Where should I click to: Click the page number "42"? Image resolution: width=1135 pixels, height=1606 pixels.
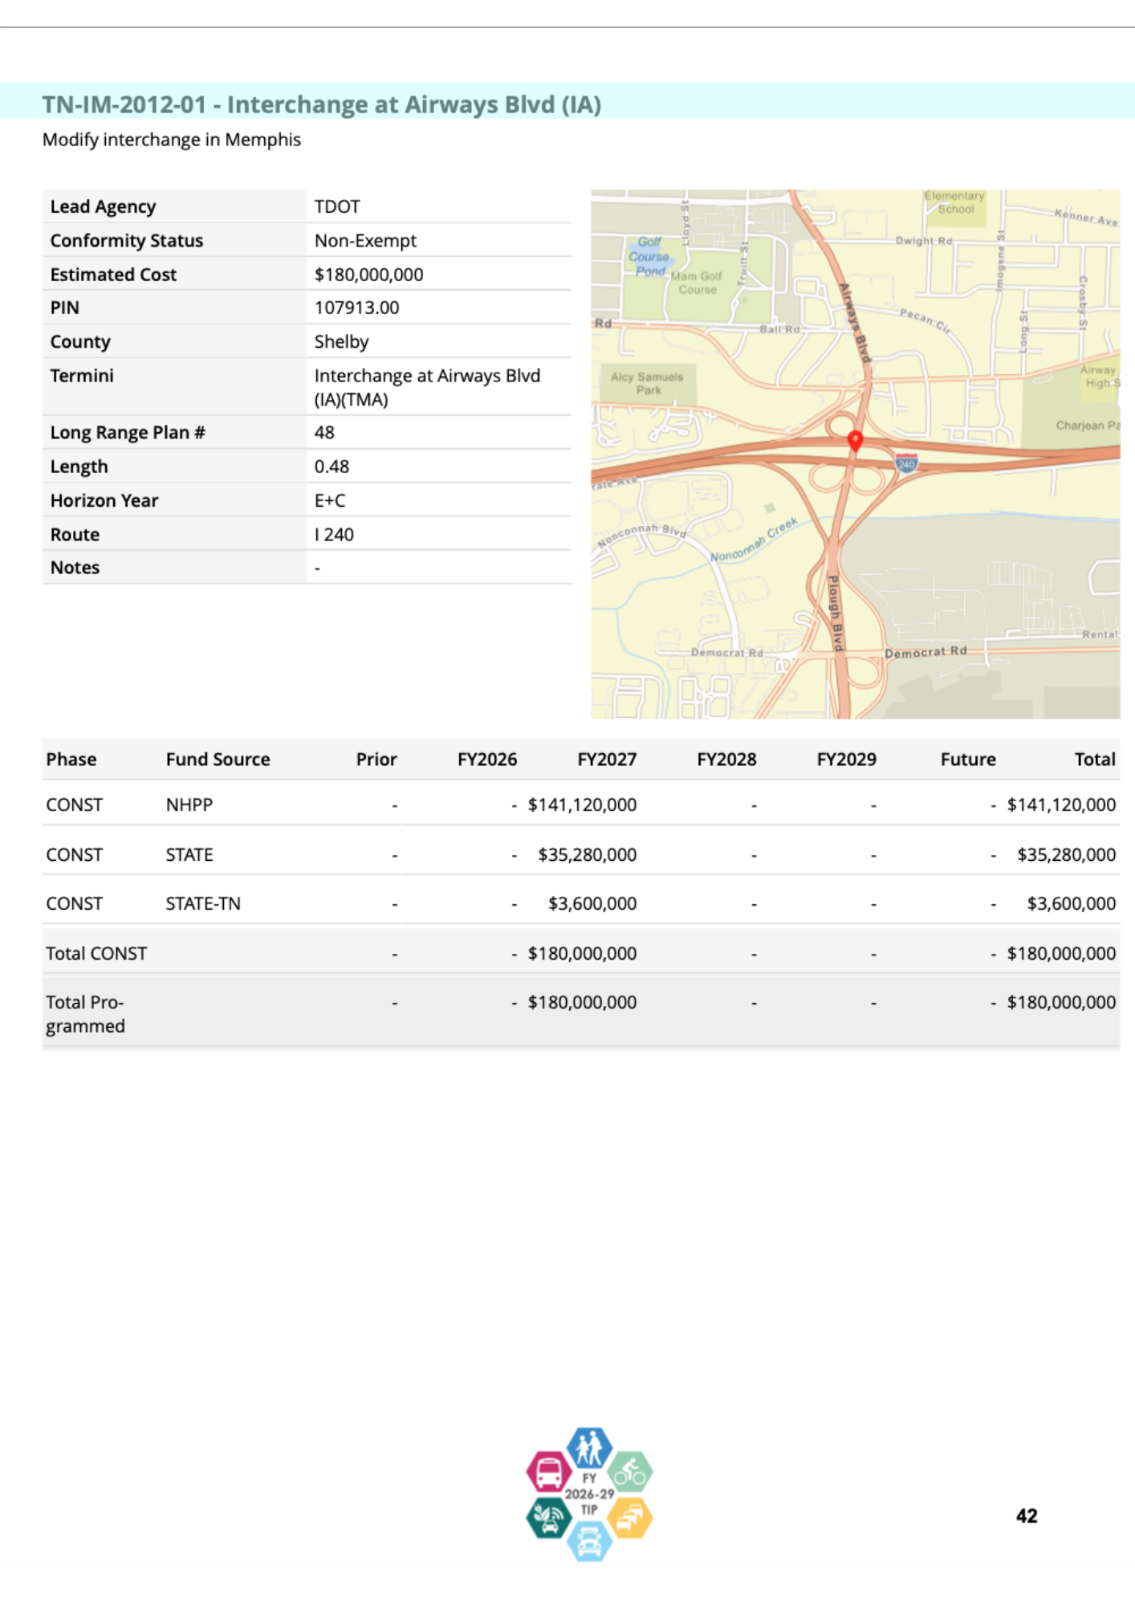coord(1027,1516)
